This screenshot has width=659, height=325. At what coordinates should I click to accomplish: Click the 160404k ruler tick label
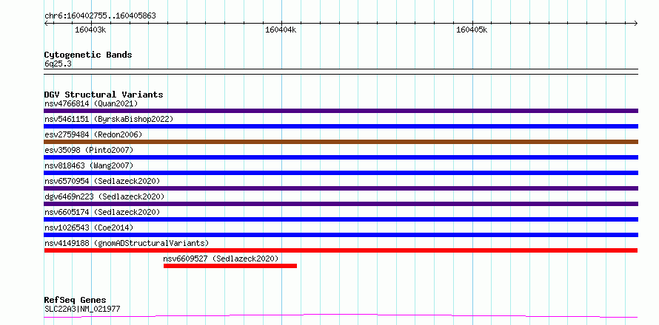coord(281,30)
